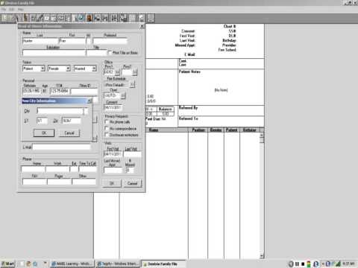Click Cancel in the Head of House dialog

(x=132, y=183)
